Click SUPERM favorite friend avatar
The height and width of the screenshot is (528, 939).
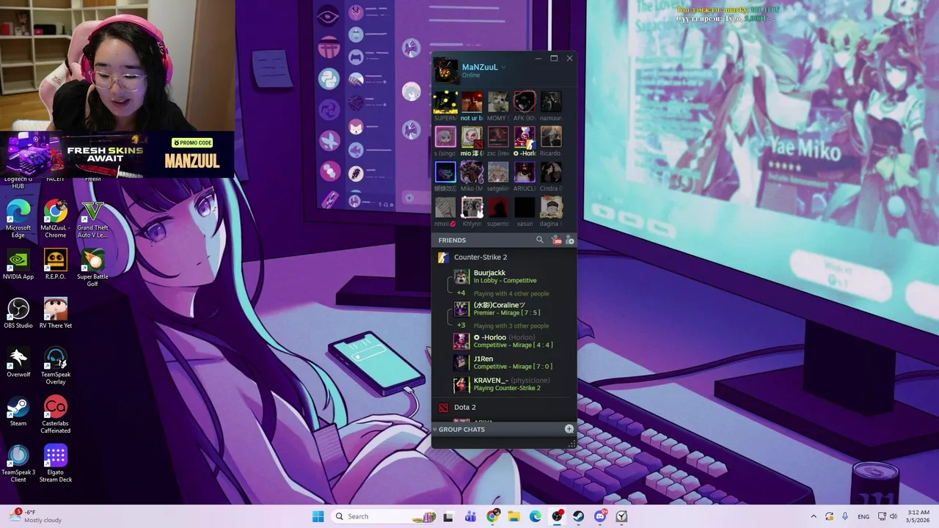445,102
